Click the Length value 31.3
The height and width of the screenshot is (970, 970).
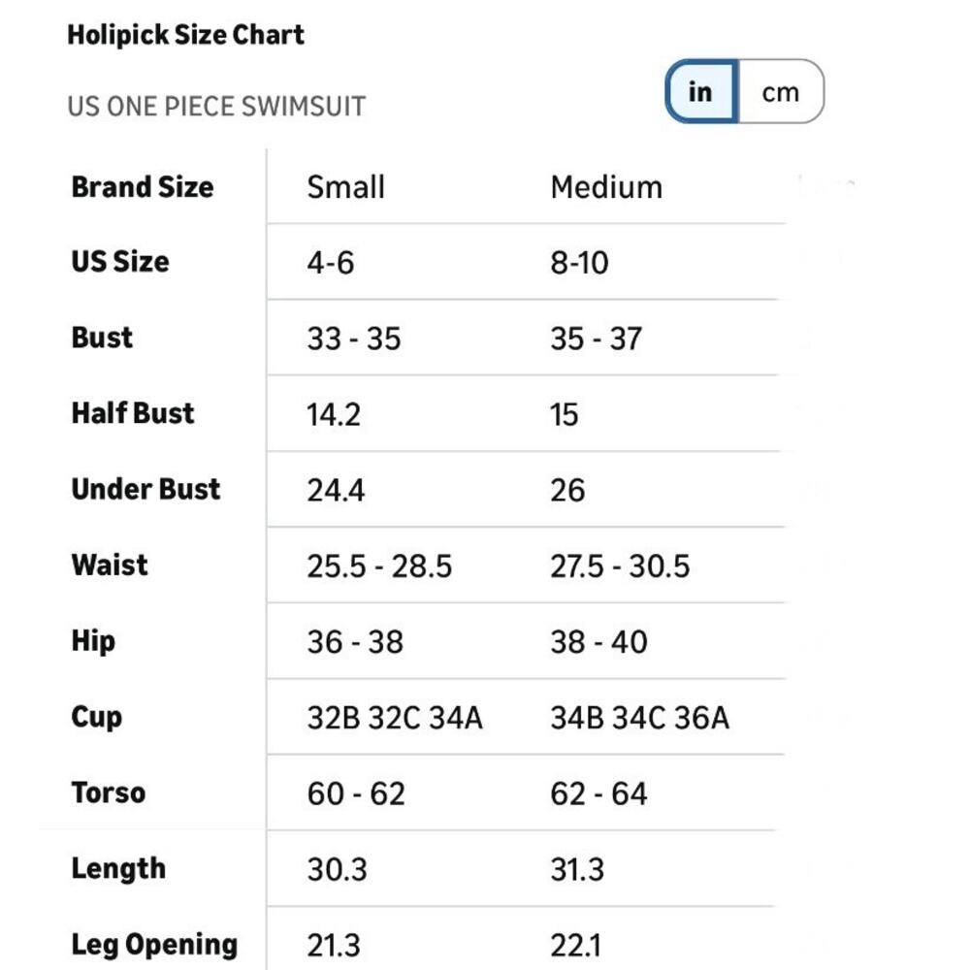coord(577,869)
